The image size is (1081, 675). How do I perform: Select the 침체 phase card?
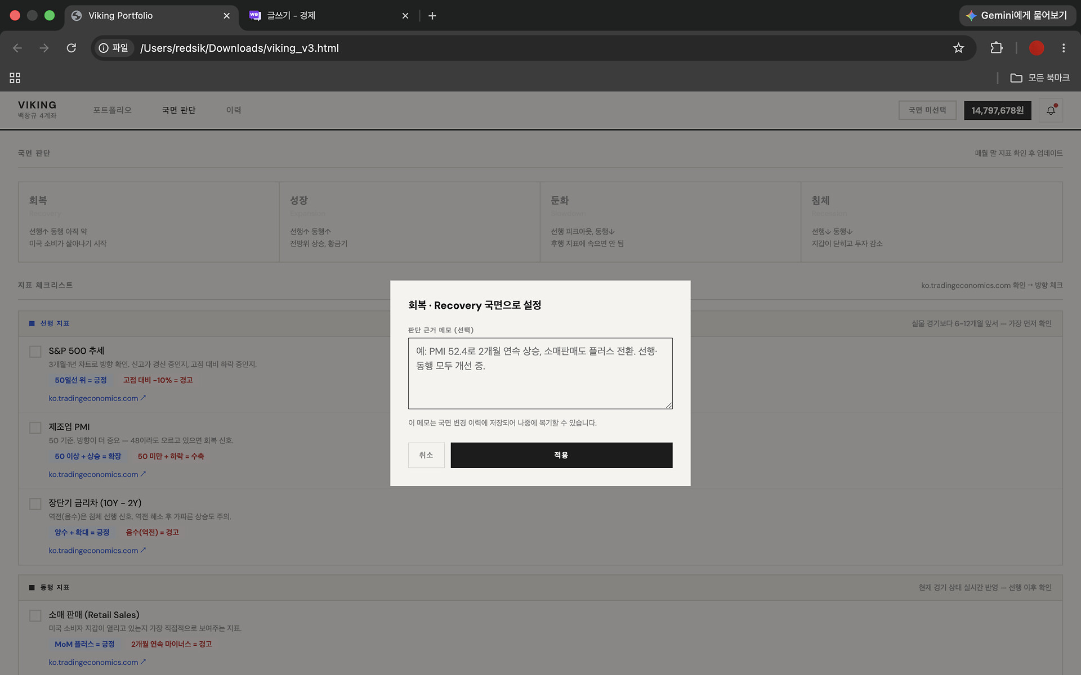[x=931, y=222]
